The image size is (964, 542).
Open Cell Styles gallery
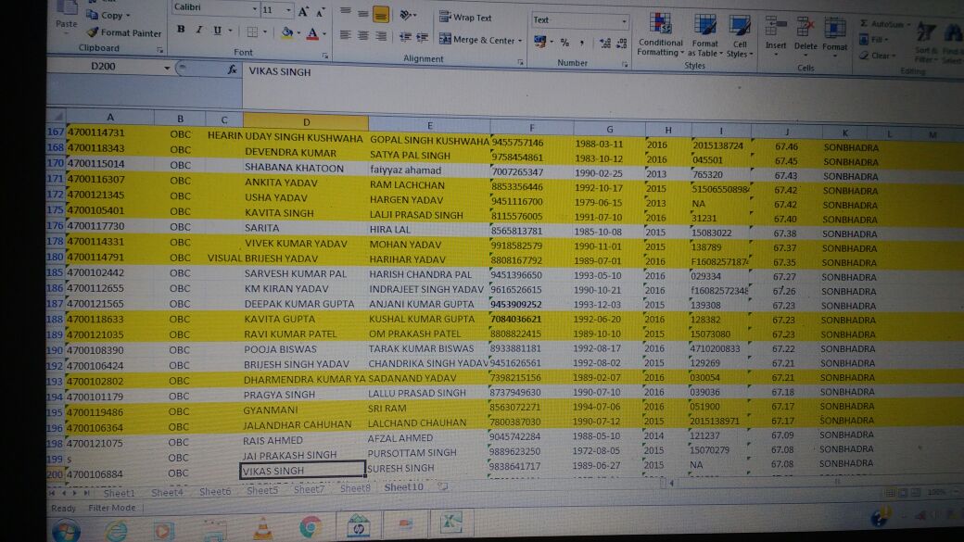[x=739, y=37]
